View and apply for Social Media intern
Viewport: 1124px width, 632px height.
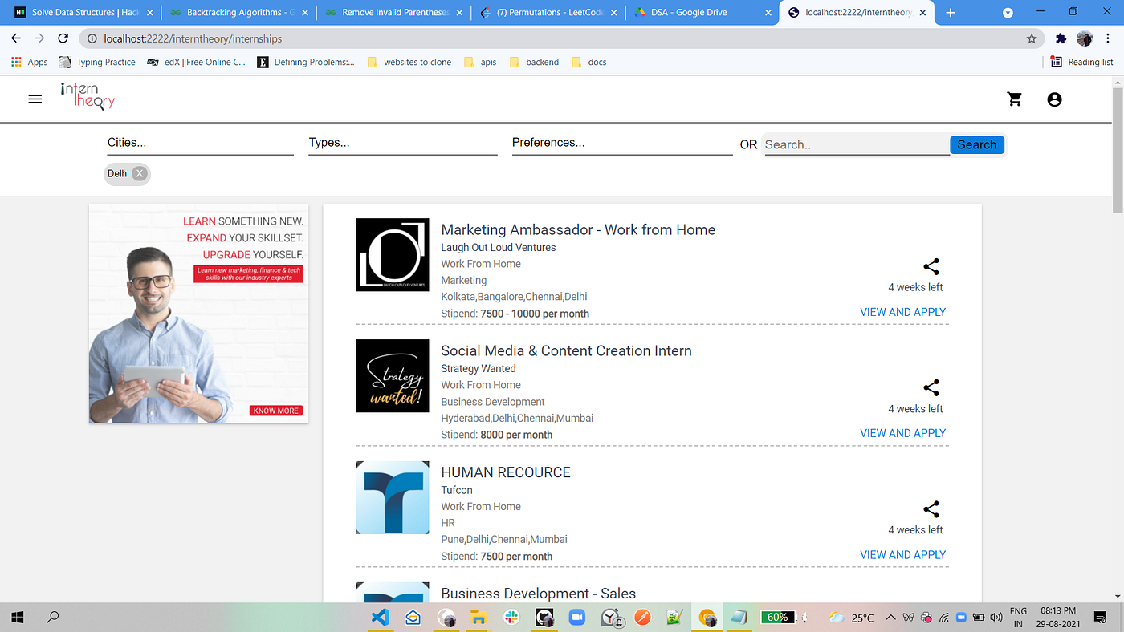point(902,433)
